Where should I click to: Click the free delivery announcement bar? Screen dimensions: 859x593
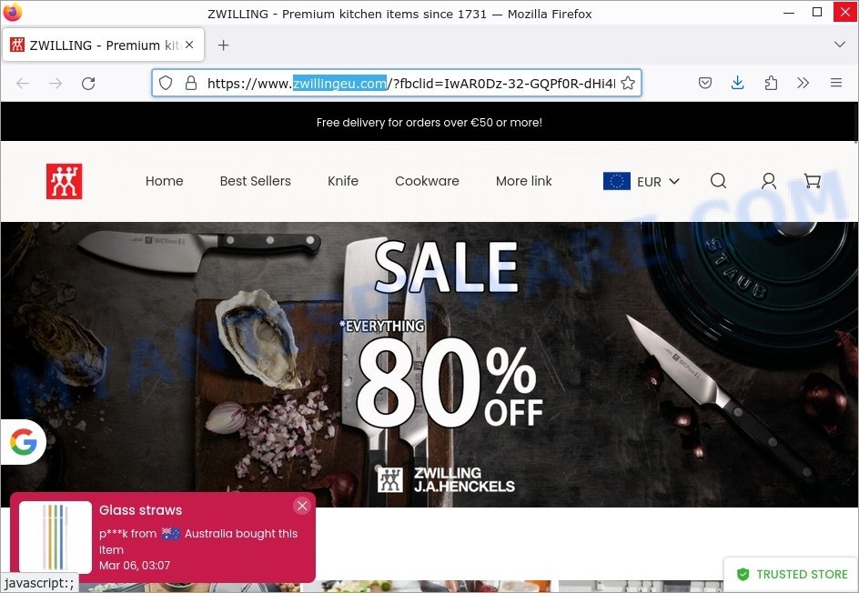click(x=429, y=122)
